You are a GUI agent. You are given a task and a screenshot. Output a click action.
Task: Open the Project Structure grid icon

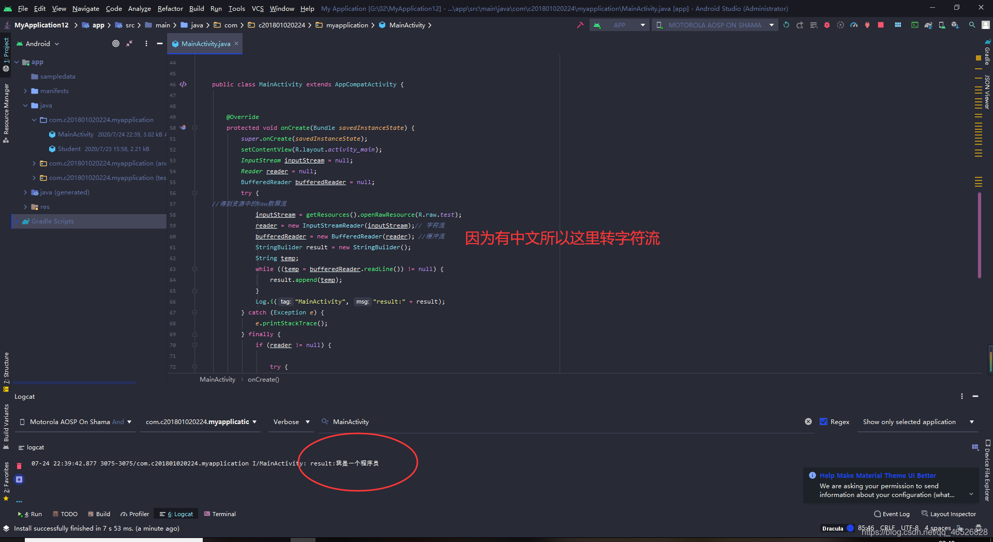898,25
